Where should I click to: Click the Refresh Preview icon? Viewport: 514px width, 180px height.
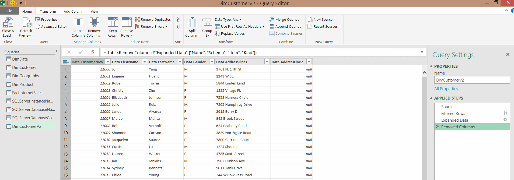[26, 23]
